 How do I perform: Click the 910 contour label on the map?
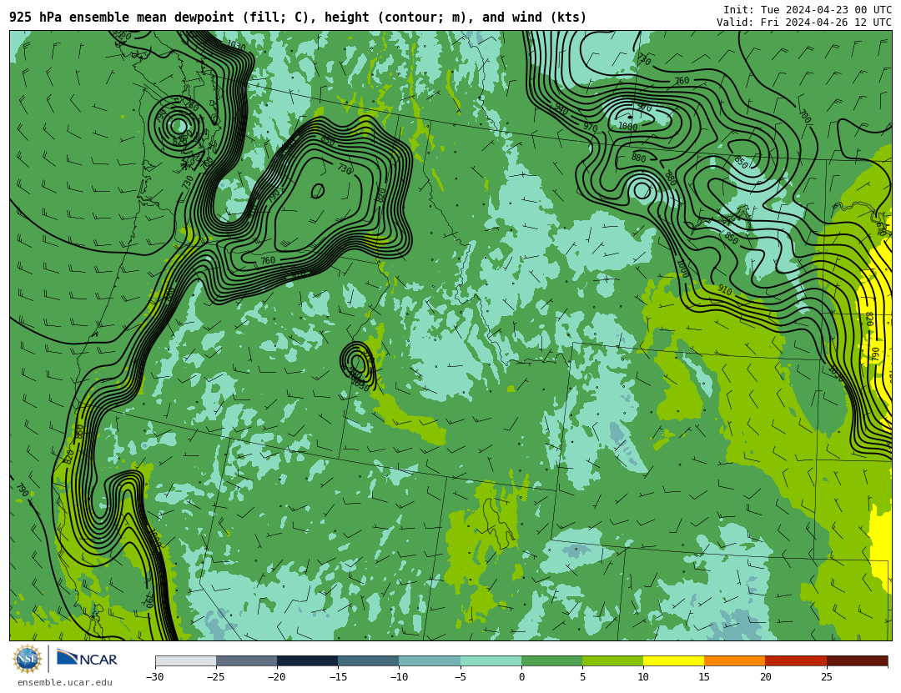(x=725, y=291)
